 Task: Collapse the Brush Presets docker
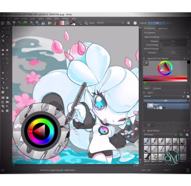(x=144, y=131)
